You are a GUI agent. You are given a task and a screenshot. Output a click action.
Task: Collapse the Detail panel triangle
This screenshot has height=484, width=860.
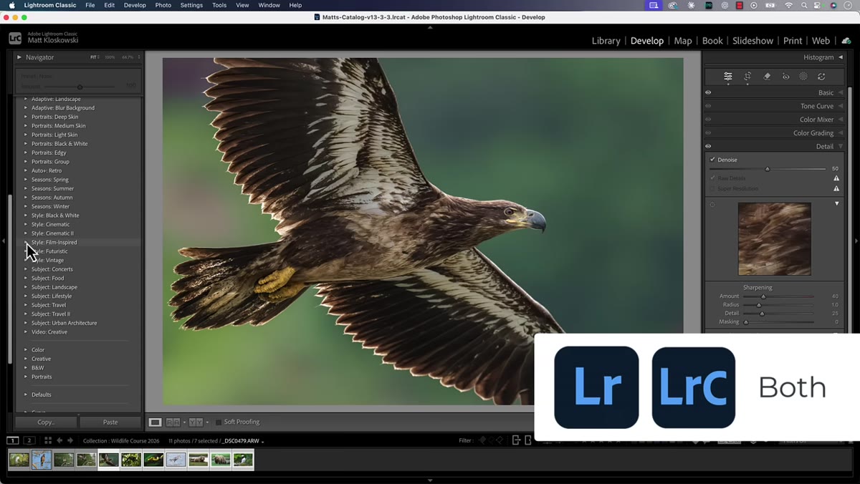tap(841, 146)
